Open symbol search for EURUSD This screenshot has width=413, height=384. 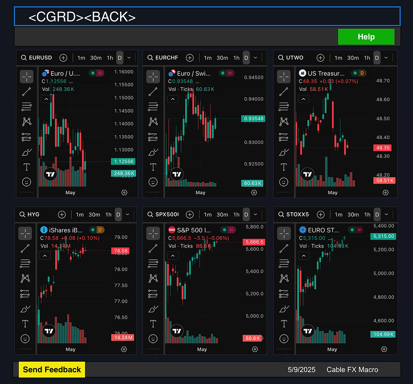37,58
